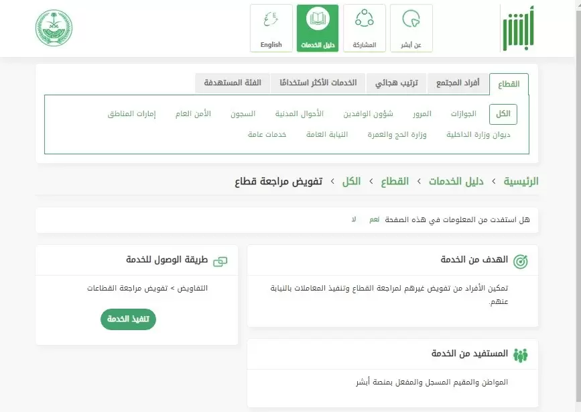
Task: Click the الهدف من الخدمة heading
Action: [x=474, y=260]
